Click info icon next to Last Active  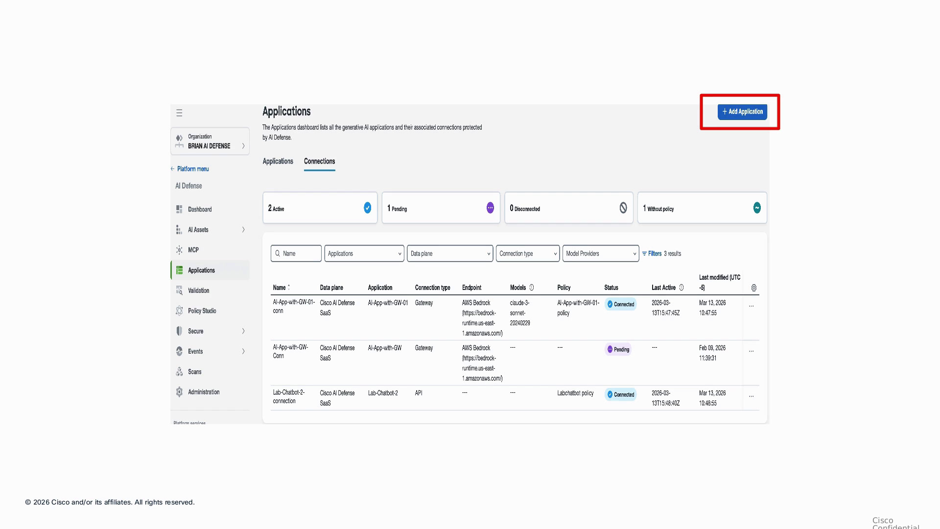(x=681, y=288)
